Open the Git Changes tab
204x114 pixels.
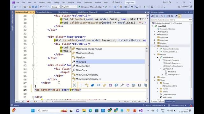170,101
